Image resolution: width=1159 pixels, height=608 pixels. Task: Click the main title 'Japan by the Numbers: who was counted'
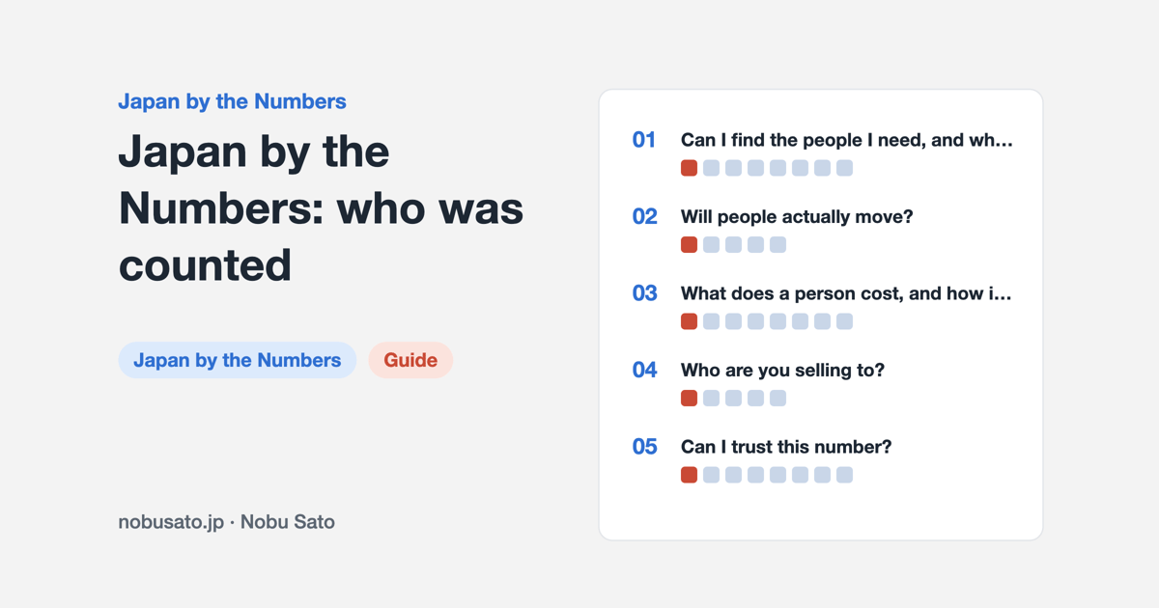pyautogui.click(x=321, y=208)
